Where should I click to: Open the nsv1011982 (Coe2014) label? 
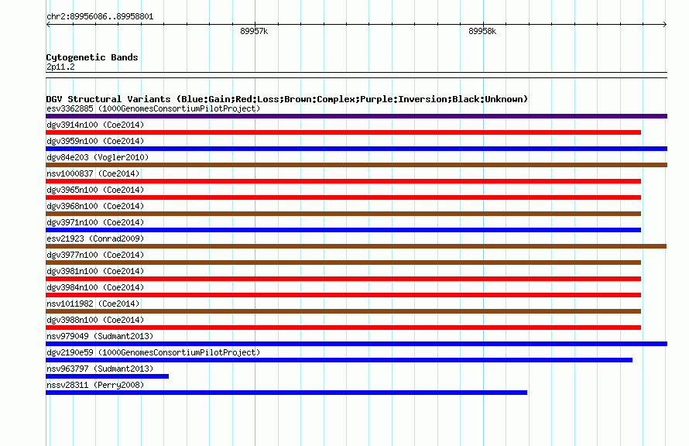(x=93, y=304)
